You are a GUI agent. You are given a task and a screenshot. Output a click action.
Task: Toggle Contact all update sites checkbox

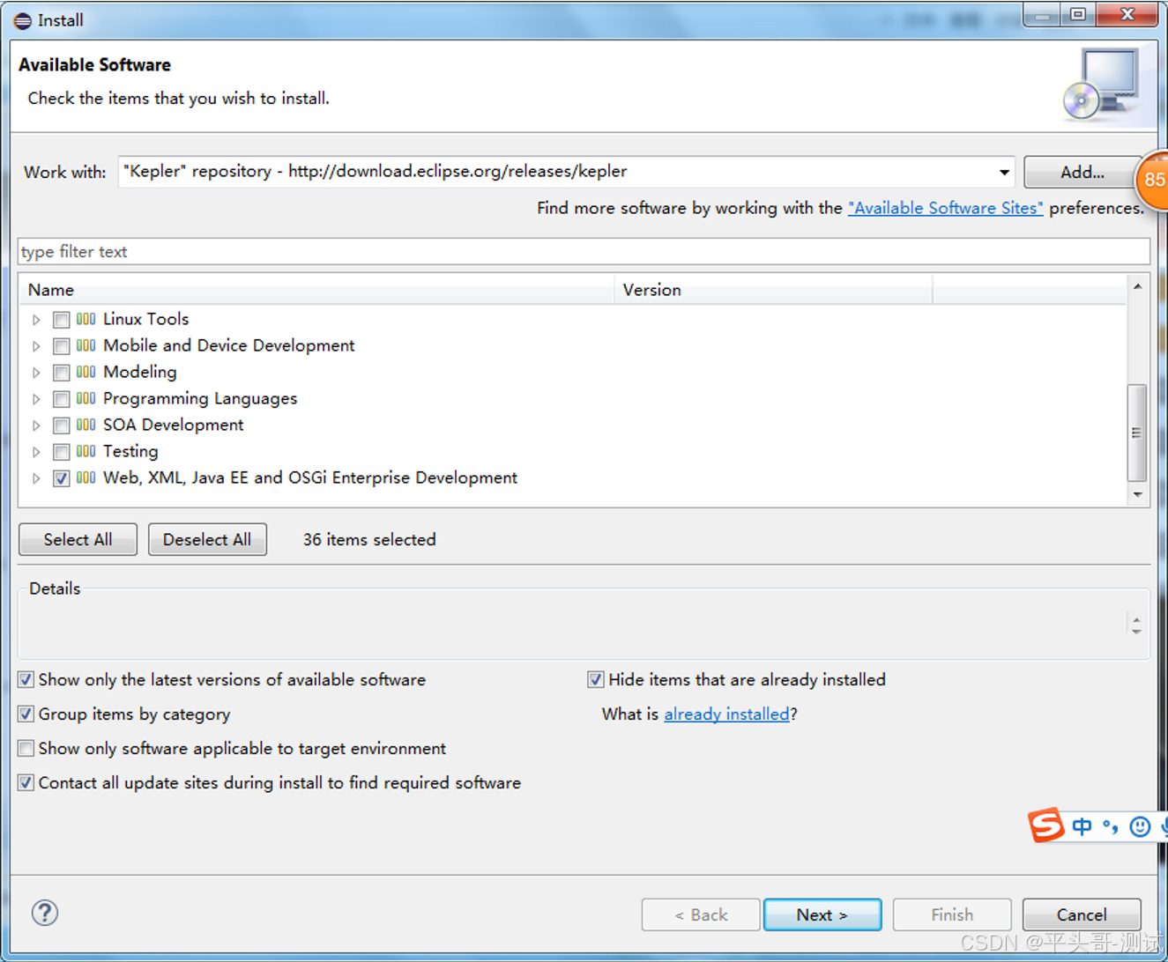[x=26, y=782]
